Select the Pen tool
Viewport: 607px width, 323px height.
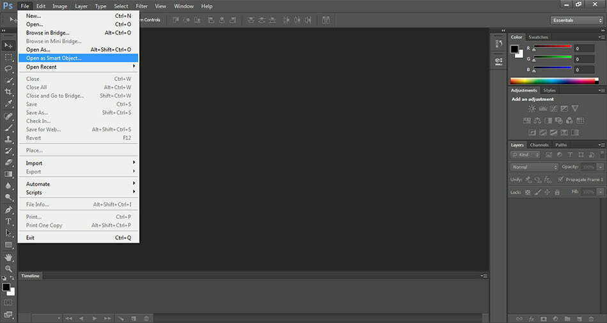(x=8, y=210)
